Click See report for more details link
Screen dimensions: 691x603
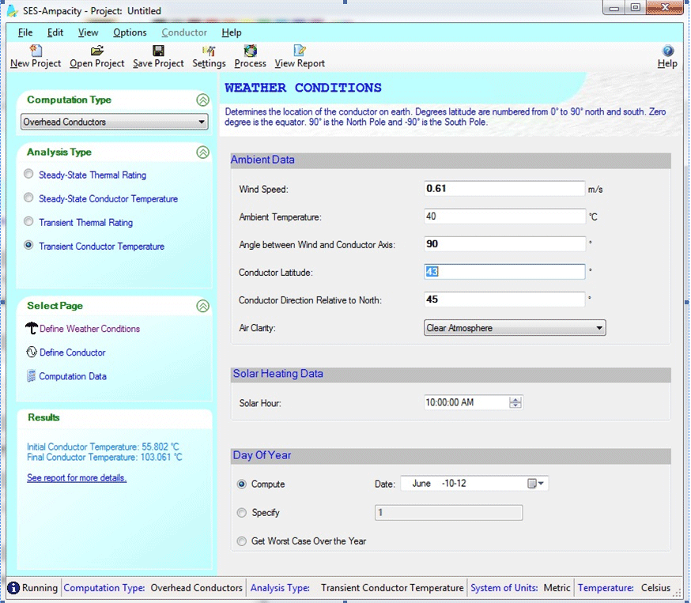(77, 478)
